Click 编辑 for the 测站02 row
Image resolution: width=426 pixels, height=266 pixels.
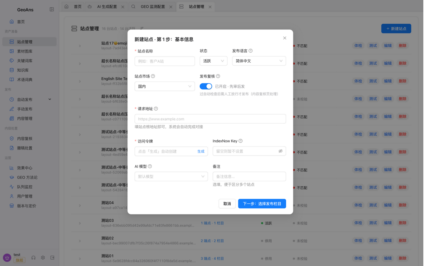coord(388,241)
